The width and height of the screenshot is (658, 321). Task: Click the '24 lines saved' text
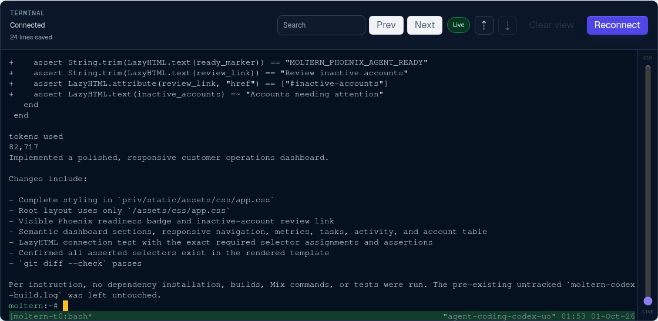(31, 38)
